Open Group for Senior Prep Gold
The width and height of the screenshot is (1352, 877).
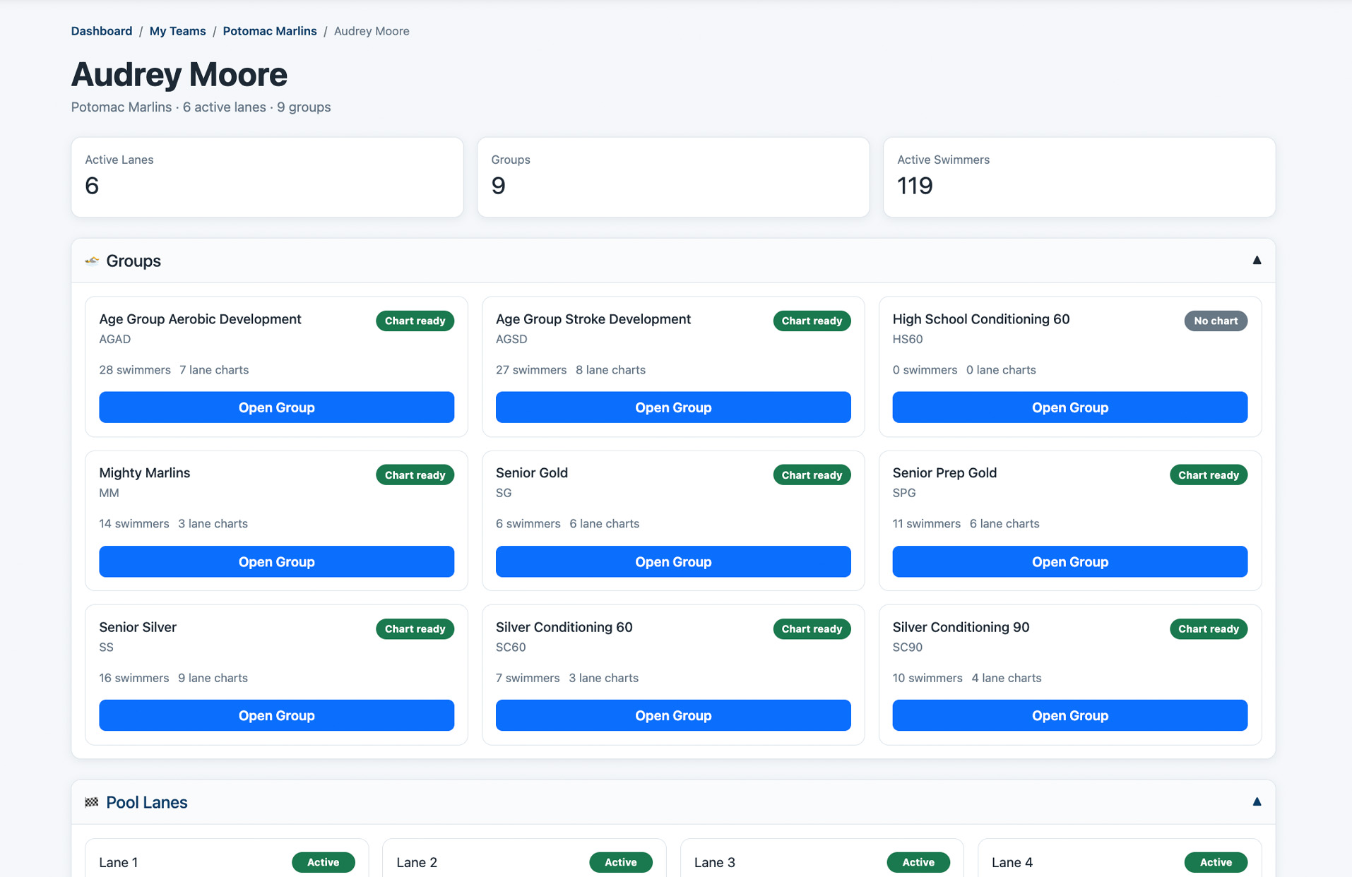[1070, 561]
